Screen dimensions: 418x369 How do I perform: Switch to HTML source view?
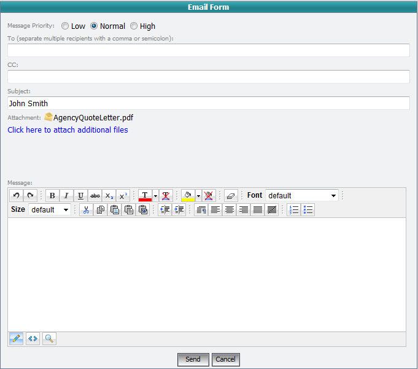coord(33,338)
